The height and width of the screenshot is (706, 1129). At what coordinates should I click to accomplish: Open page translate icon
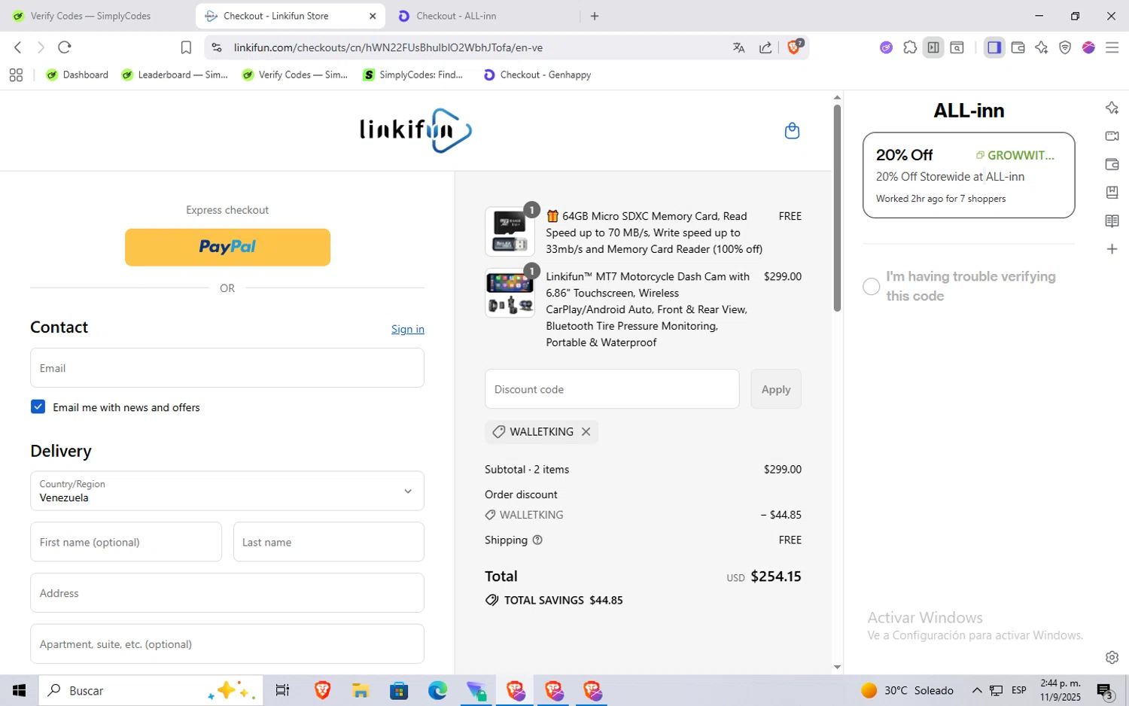pyautogui.click(x=738, y=47)
